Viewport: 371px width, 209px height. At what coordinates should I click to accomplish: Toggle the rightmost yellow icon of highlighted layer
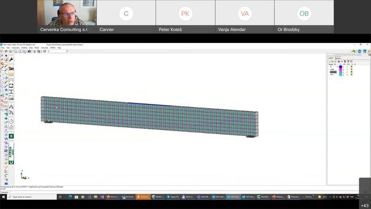tap(352, 72)
